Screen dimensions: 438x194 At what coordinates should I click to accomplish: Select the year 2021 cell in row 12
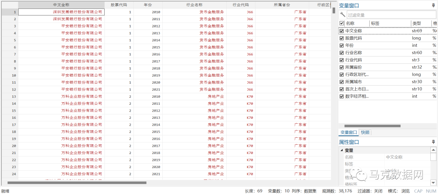tap(148, 89)
